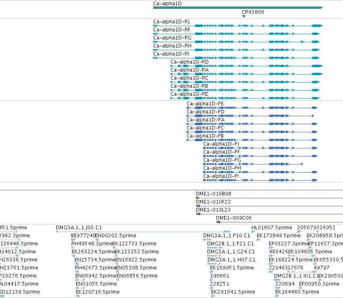Image resolution: width=343 pixels, height=298 pixels.
Task: Select transcript Ca-alpha1D-RI label
Action: click(171, 54)
